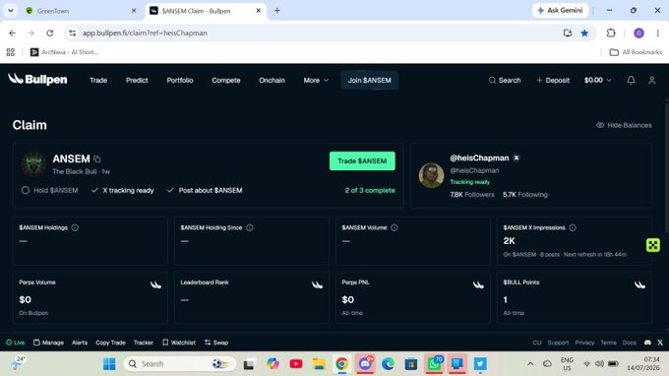Open Swap in bottom bar
The image size is (669, 376).
(x=216, y=343)
